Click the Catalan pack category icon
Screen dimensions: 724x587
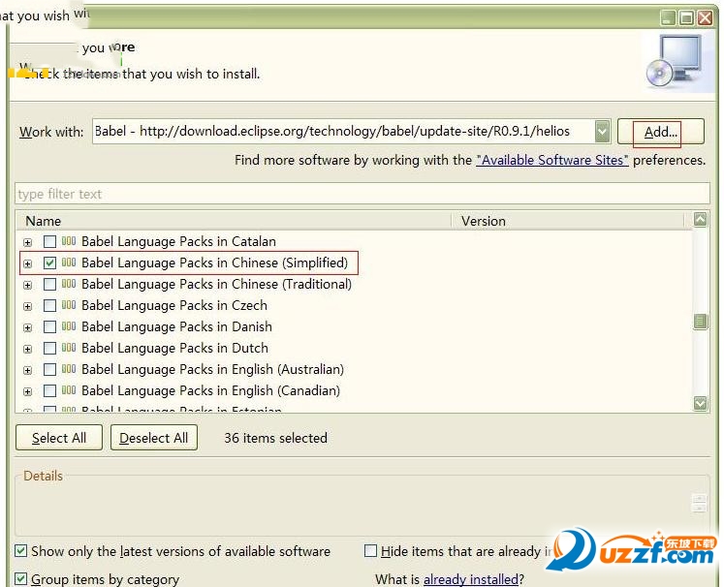point(69,241)
